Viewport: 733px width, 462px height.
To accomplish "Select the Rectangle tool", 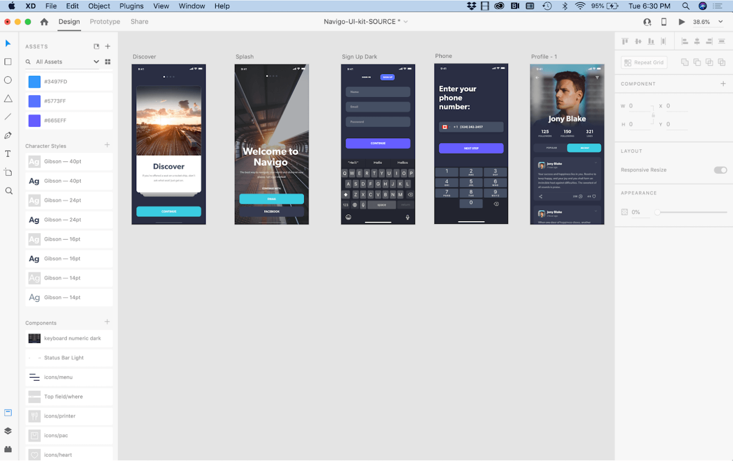I will click(8, 62).
